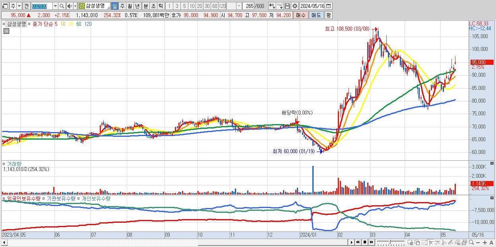
Task: Click interval button 30
Action: pyautogui.click(x=207, y=6)
